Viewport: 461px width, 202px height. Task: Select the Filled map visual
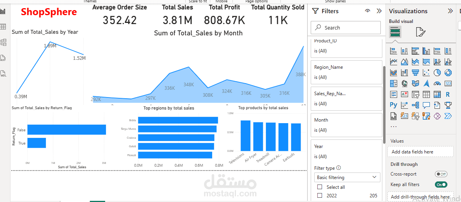point(415,84)
